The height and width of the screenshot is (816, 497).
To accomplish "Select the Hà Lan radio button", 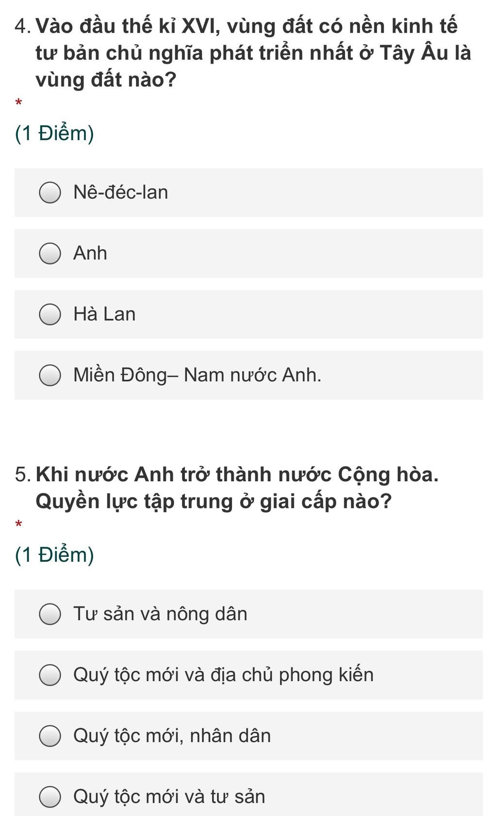I will point(50,314).
